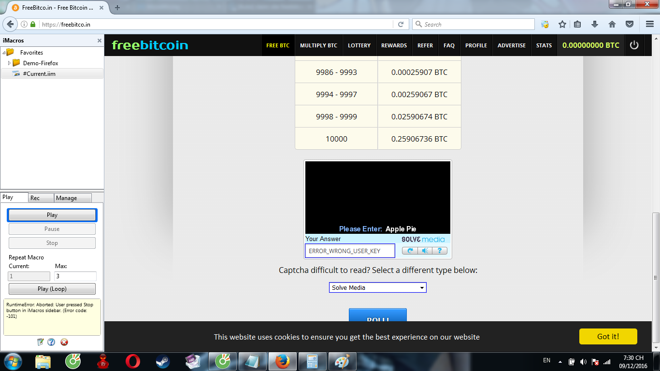Open the LOTTERY page
The width and height of the screenshot is (660, 371).
(359, 45)
